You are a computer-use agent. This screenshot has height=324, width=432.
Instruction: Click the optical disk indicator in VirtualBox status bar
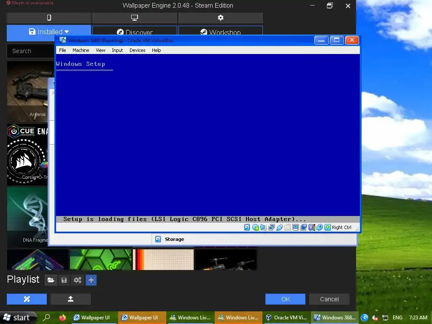255,227
